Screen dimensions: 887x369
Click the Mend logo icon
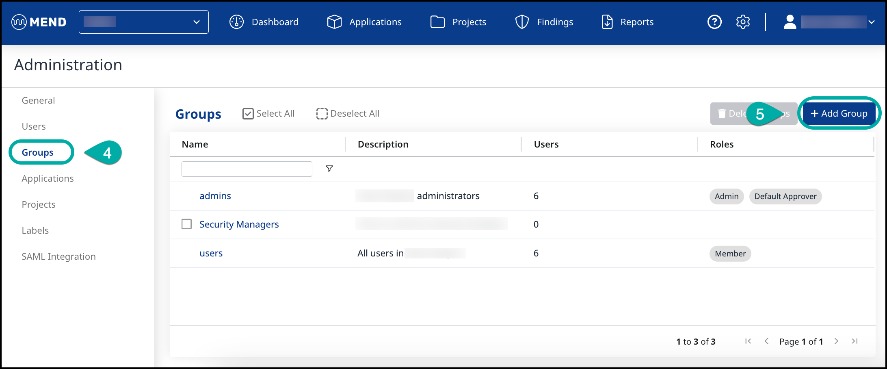[x=19, y=22]
